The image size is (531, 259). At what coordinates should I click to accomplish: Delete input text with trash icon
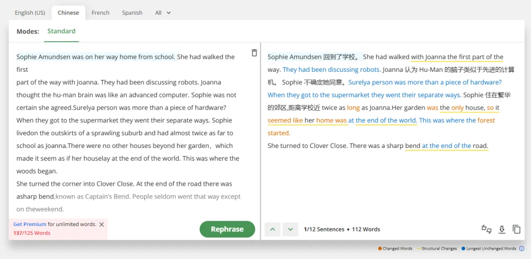(x=254, y=53)
